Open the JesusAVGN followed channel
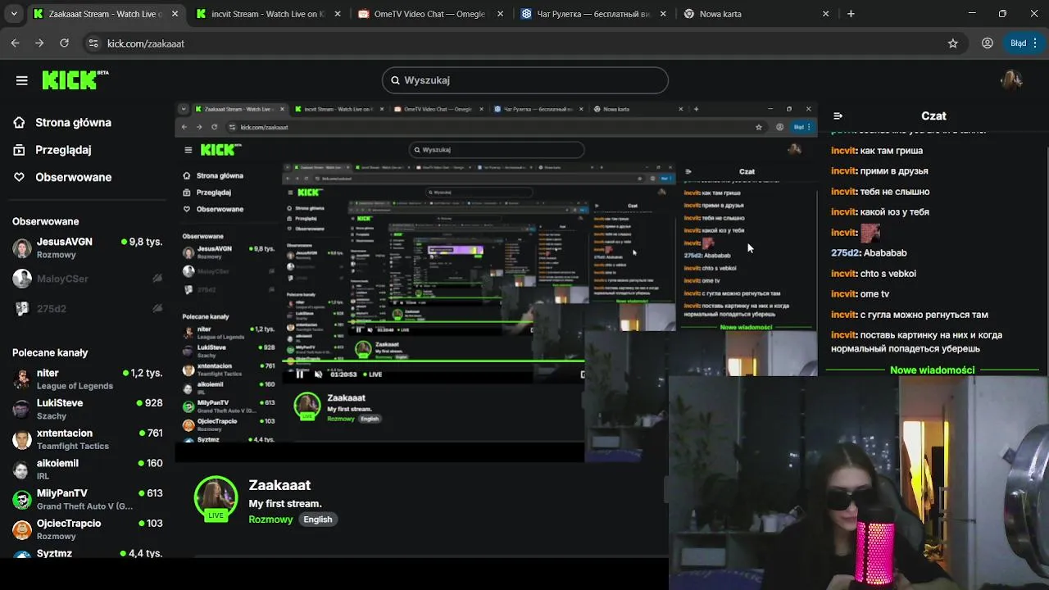Viewport: 1049px width, 590px height. point(87,248)
